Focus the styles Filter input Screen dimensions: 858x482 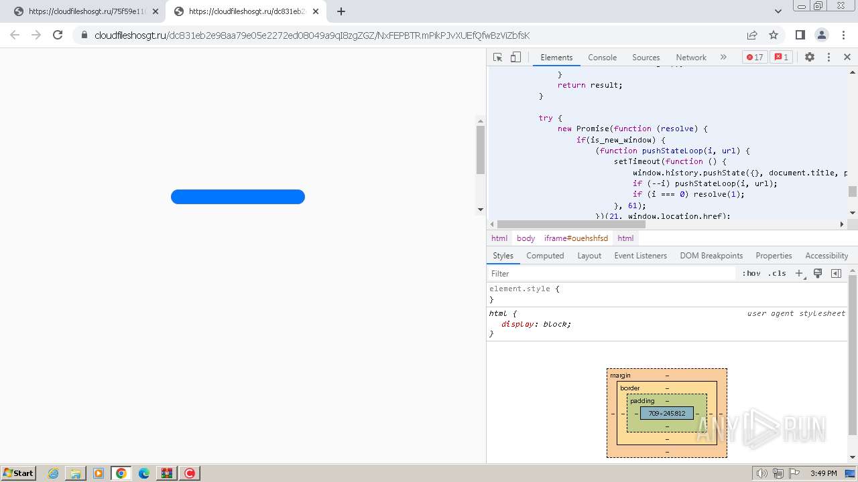(x=613, y=273)
